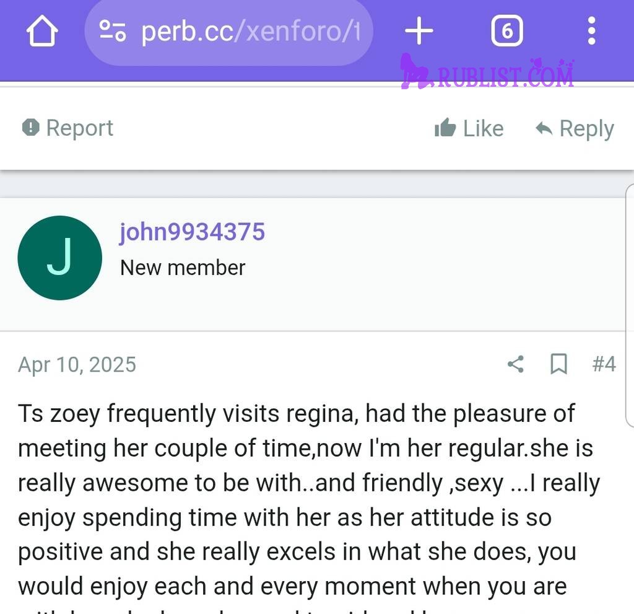Click the report exclamation icon
This screenshot has width=634, height=614.
(x=31, y=128)
